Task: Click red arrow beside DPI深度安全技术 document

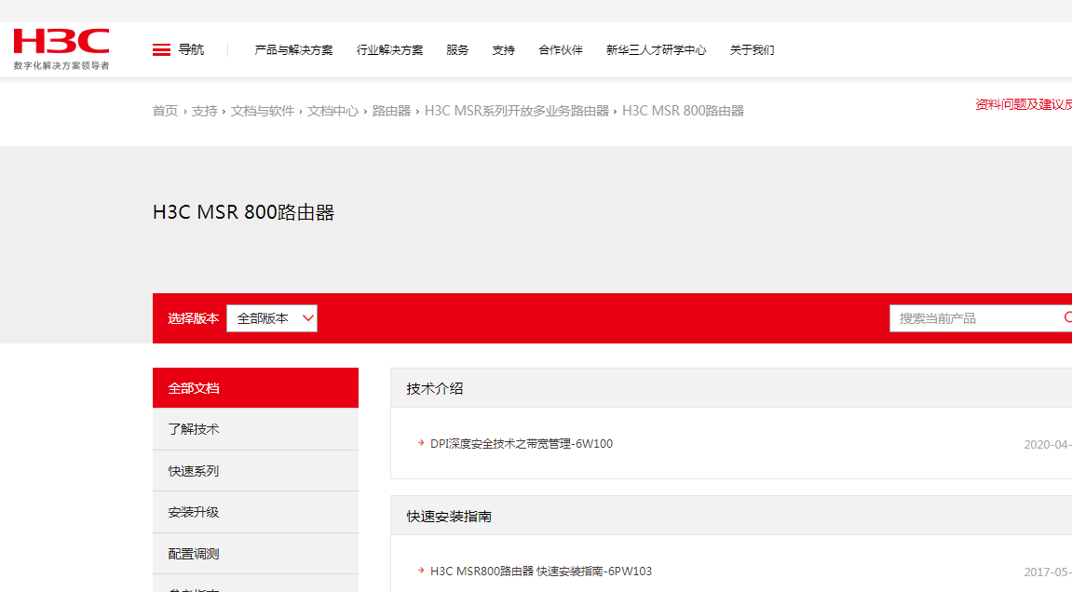Action: [421, 443]
